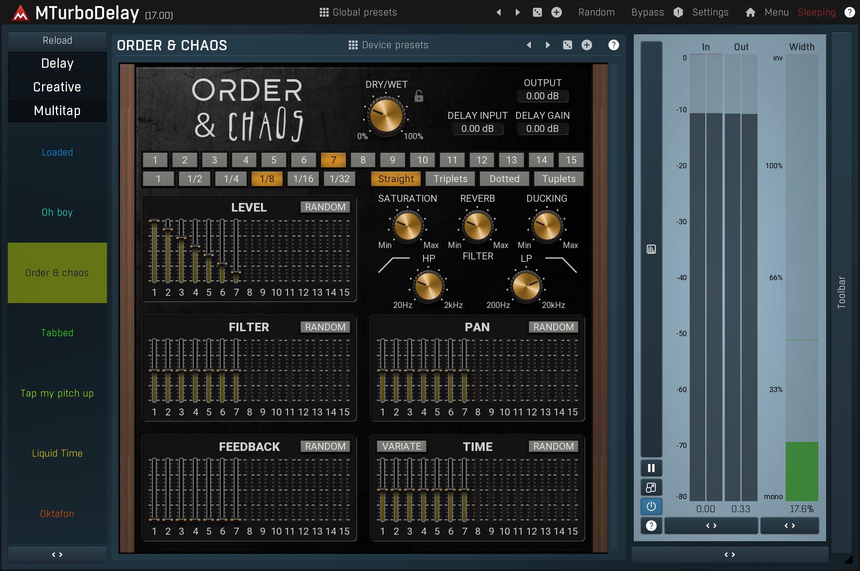Switch to the Multitap tab
Viewport: 860px width, 571px height.
pos(57,111)
